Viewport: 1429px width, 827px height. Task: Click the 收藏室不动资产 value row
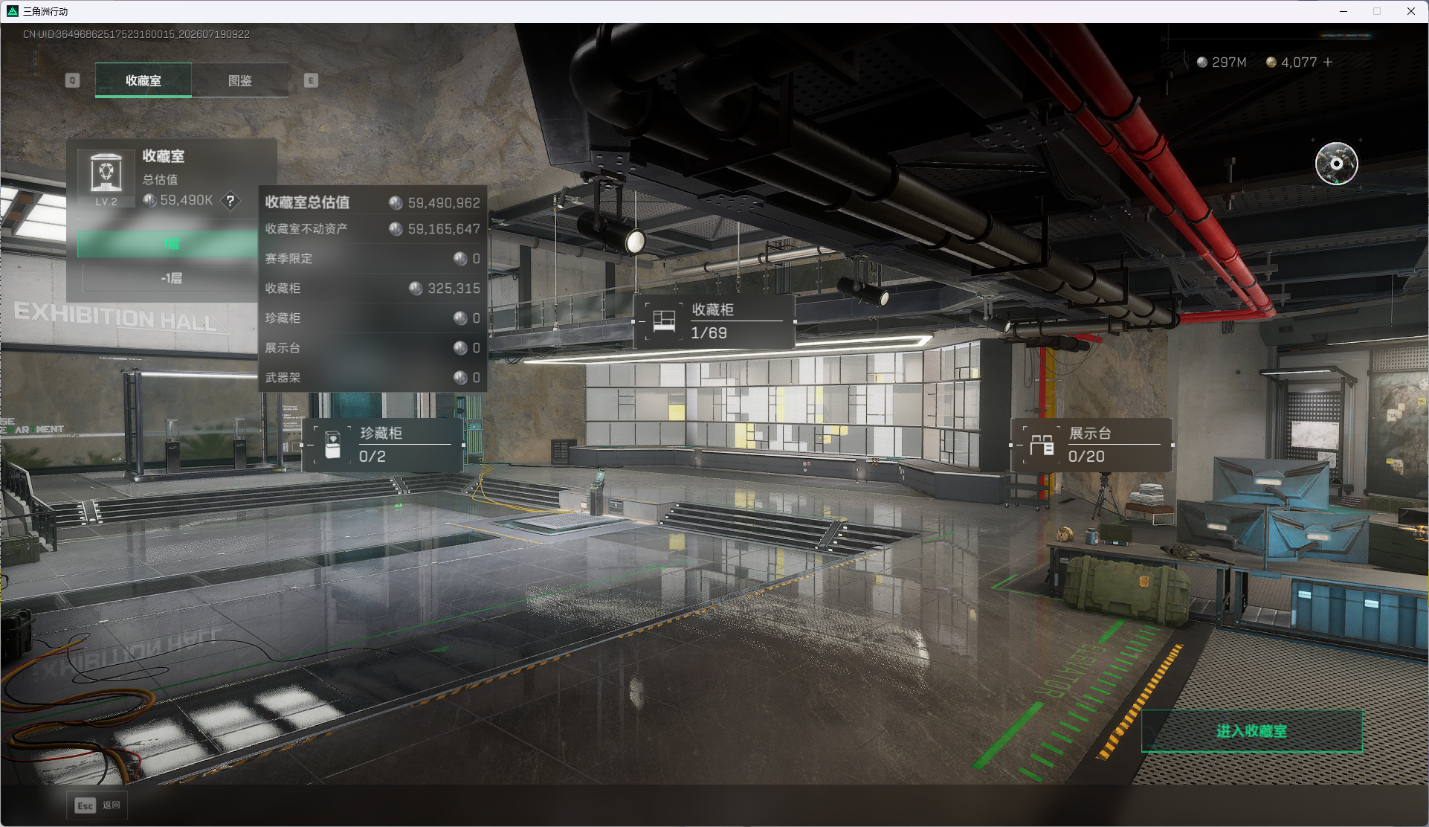coord(372,229)
